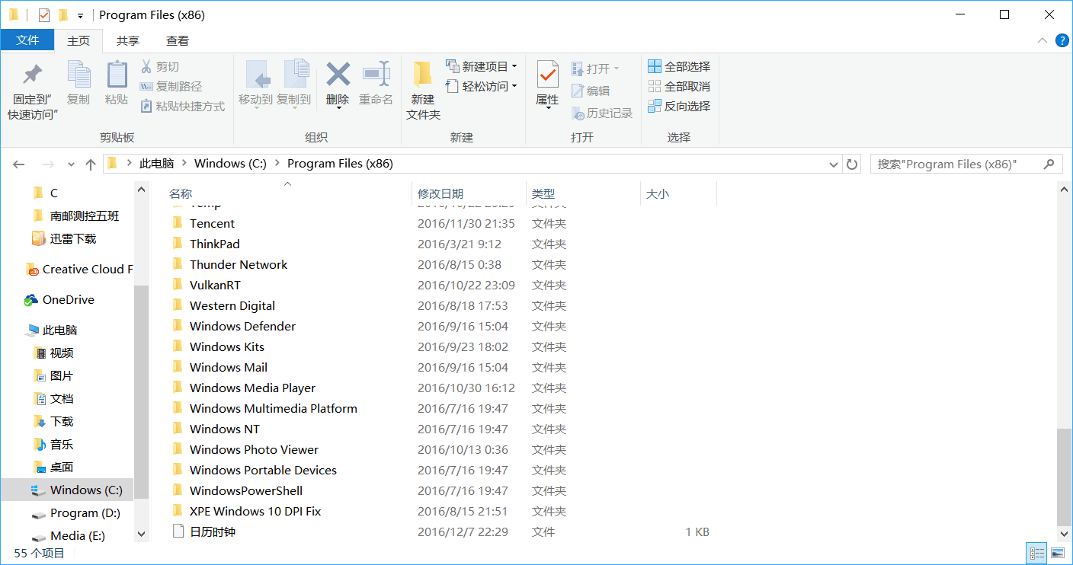Image resolution: width=1073 pixels, height=565 pixels.
Task: Expand the address bar history dropdown
Action: 833,164
